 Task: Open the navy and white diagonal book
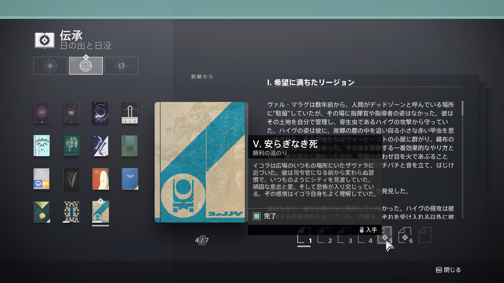click(100, 146)
